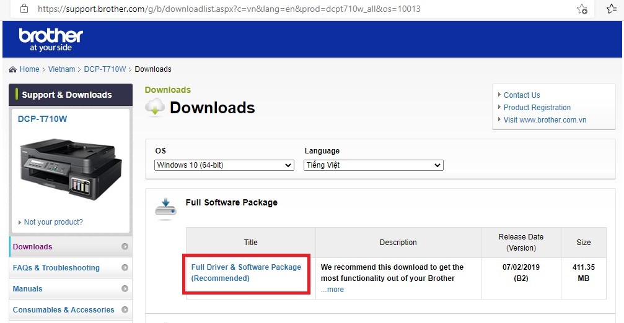Viewport: 624px width, 323px height.
Task: Open the favorites list icon
Action: (611, 8)
